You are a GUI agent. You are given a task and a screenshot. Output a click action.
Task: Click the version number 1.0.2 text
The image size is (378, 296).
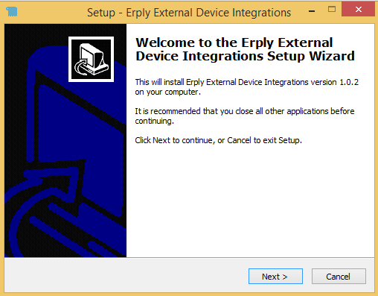point(349,82)
